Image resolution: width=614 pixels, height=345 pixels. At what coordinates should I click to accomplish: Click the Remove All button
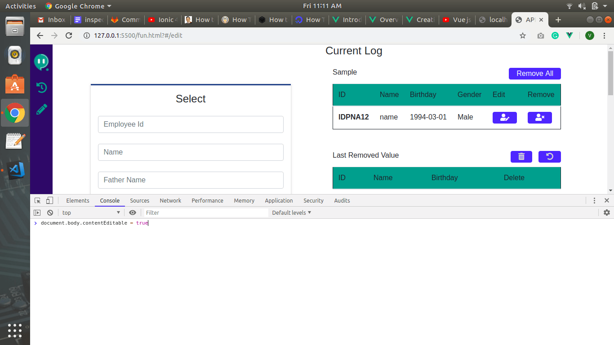point(535,74)
